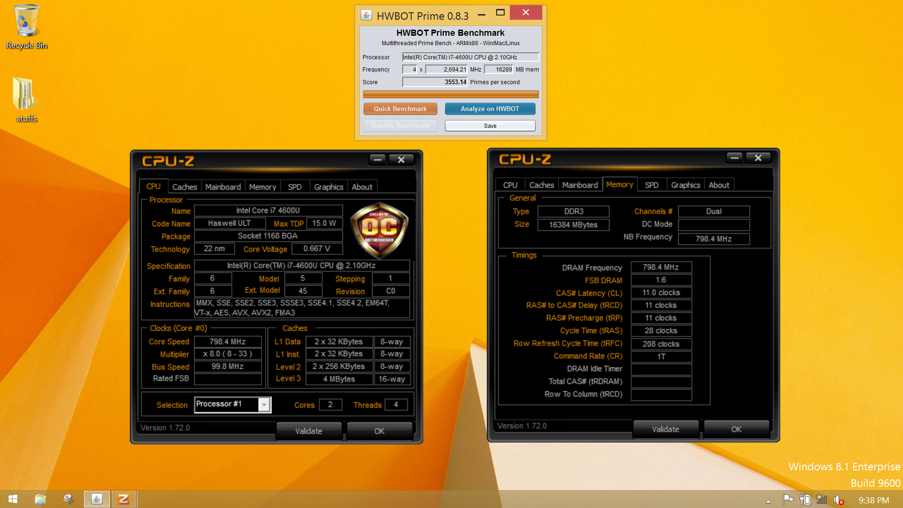Click the memory Size value 16384 MBytes
903x508 pixels.
573,225
